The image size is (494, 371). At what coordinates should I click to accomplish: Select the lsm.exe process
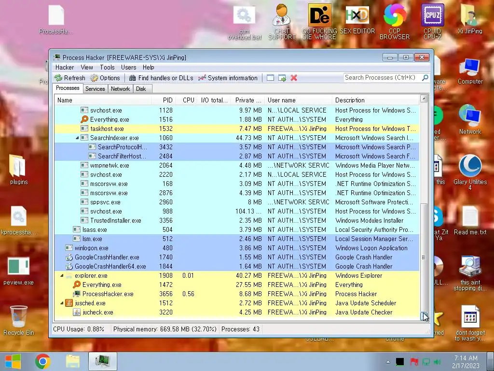(237, 239)
